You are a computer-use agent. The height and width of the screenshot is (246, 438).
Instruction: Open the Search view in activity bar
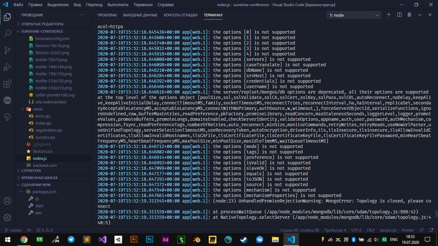click(7, 33)
